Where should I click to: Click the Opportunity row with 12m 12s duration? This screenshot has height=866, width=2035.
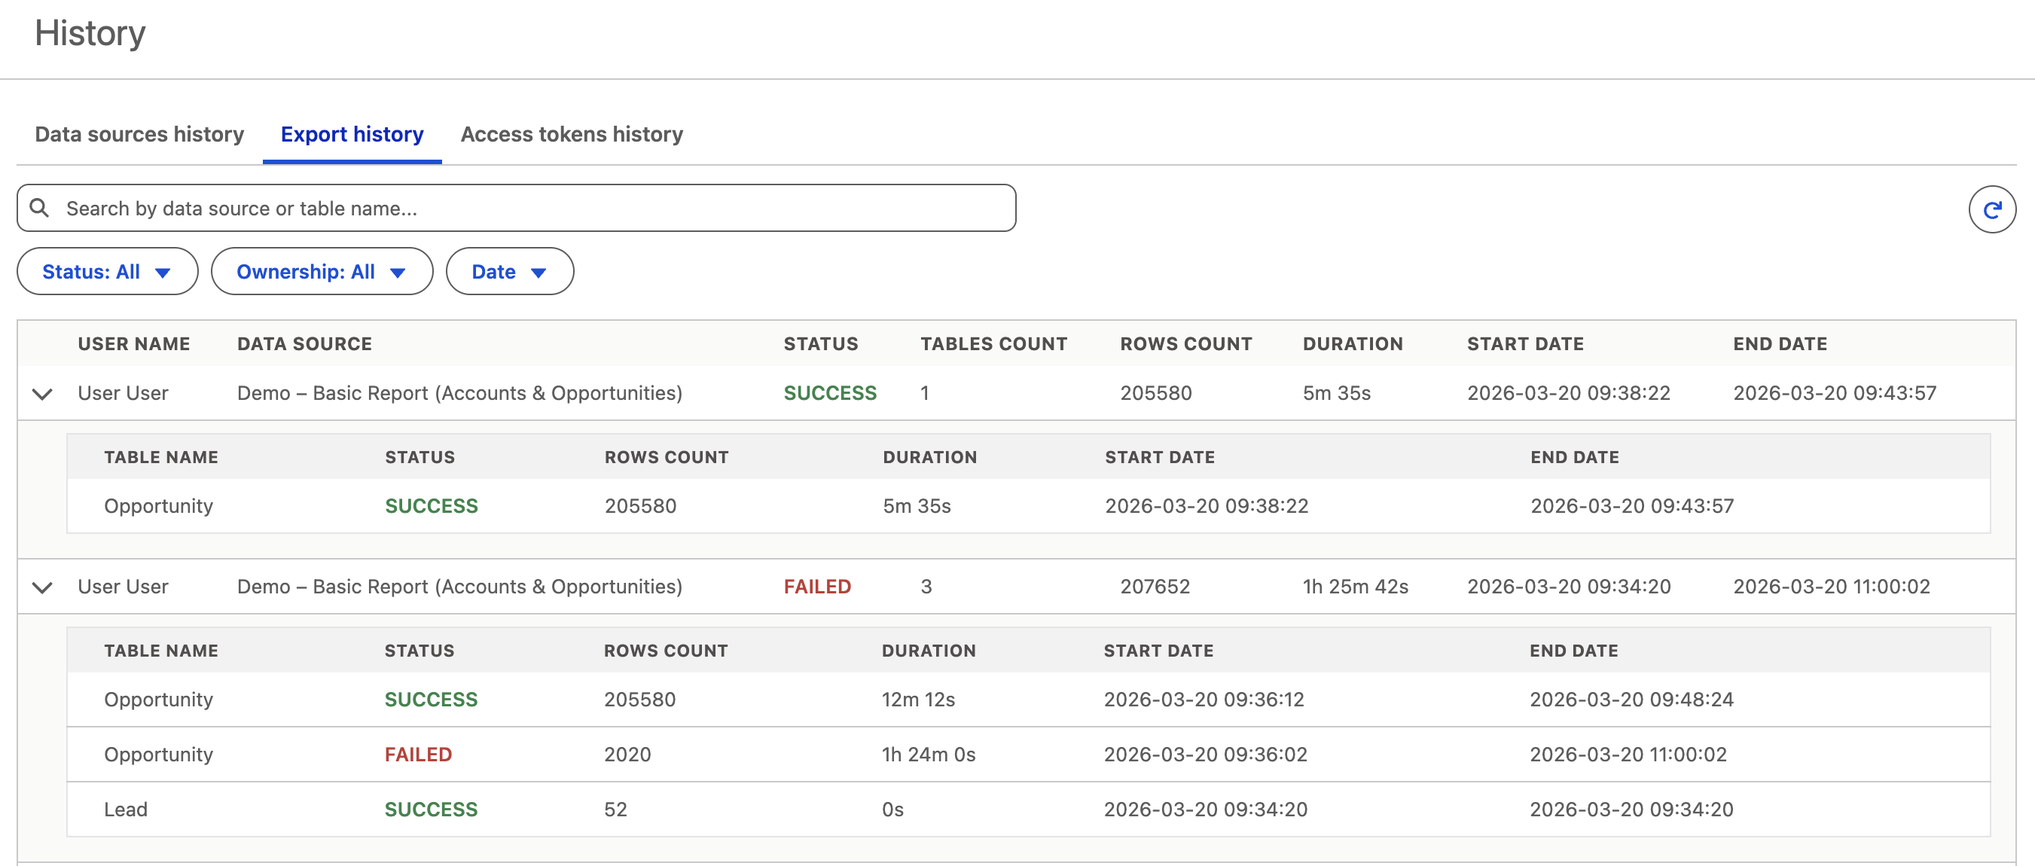click(158, 700)
